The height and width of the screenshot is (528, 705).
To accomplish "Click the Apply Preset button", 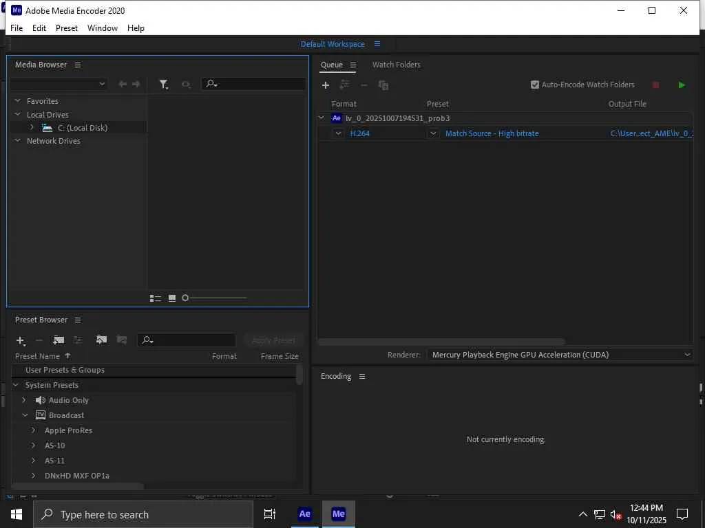I will 273,340.
